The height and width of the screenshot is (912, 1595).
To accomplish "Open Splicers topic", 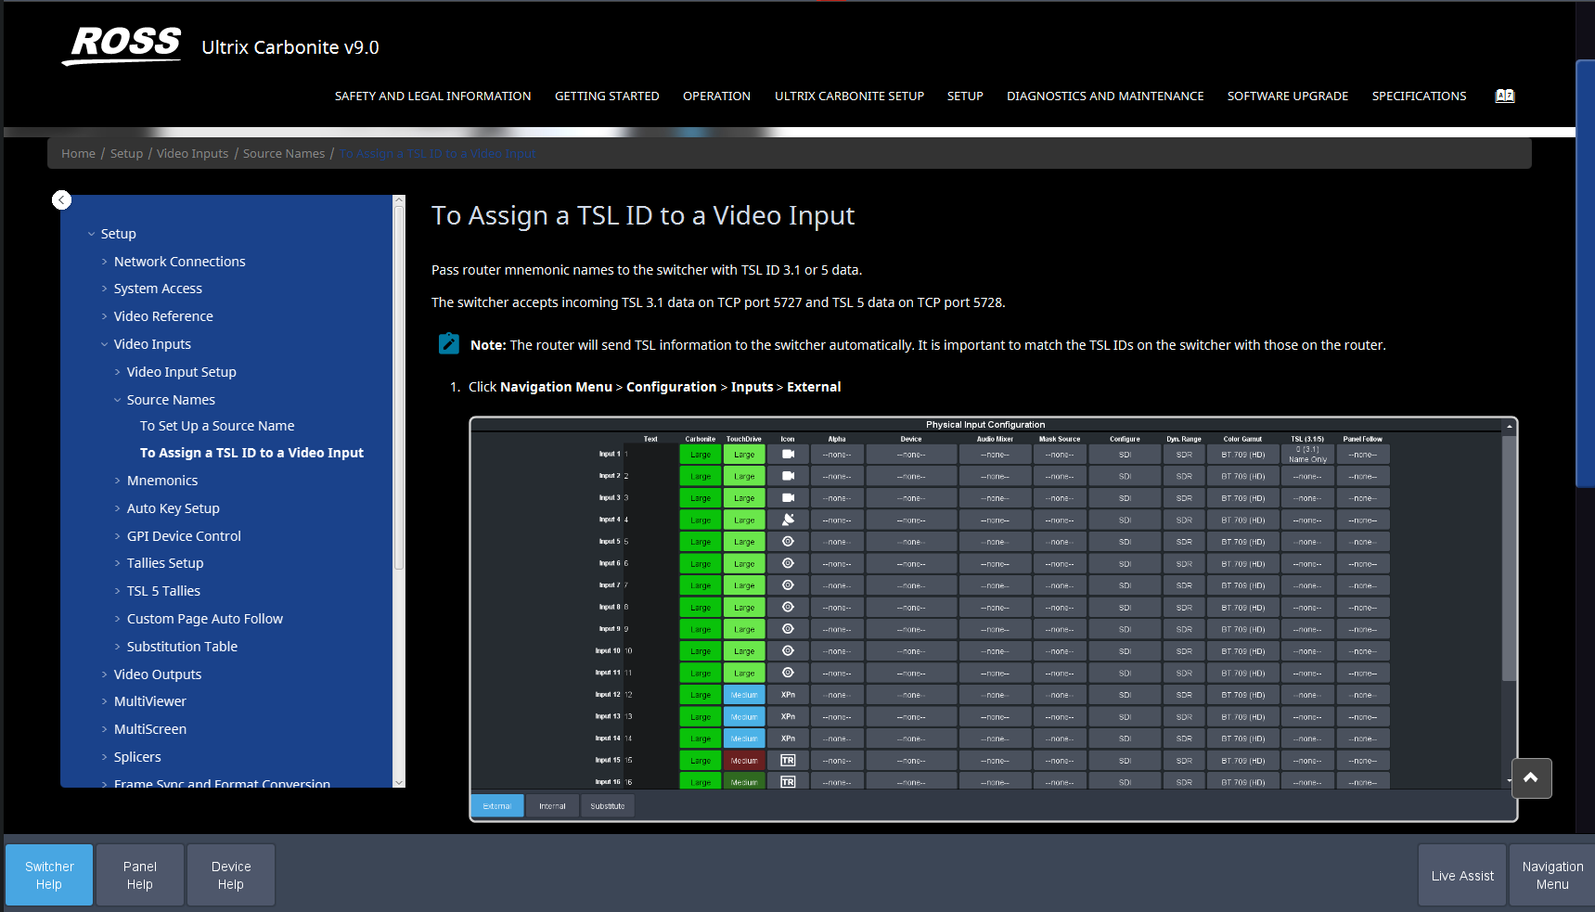I will click(x=137, y=757).
